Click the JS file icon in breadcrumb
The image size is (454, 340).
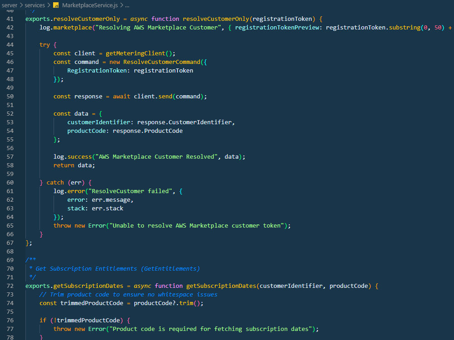pyautogui.click(x=56, y=5)
